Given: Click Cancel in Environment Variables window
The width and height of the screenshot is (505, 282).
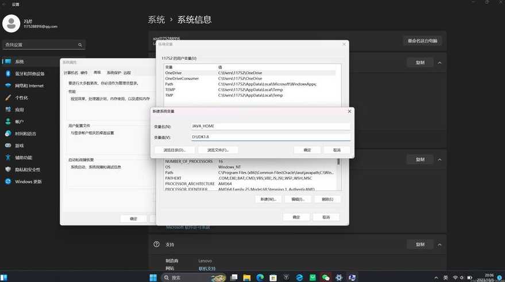Looking at the screenshot, I should (326, 217).
